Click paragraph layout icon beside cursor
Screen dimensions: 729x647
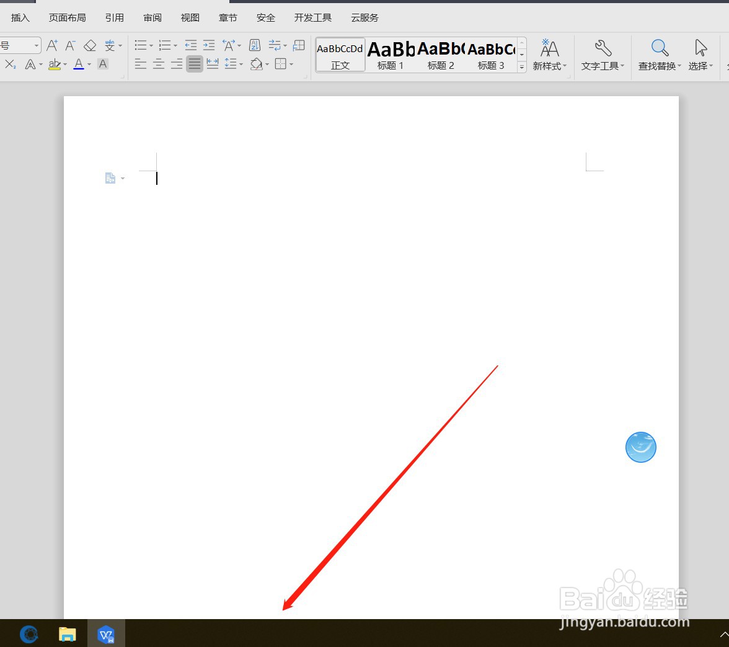pos(110,178)
